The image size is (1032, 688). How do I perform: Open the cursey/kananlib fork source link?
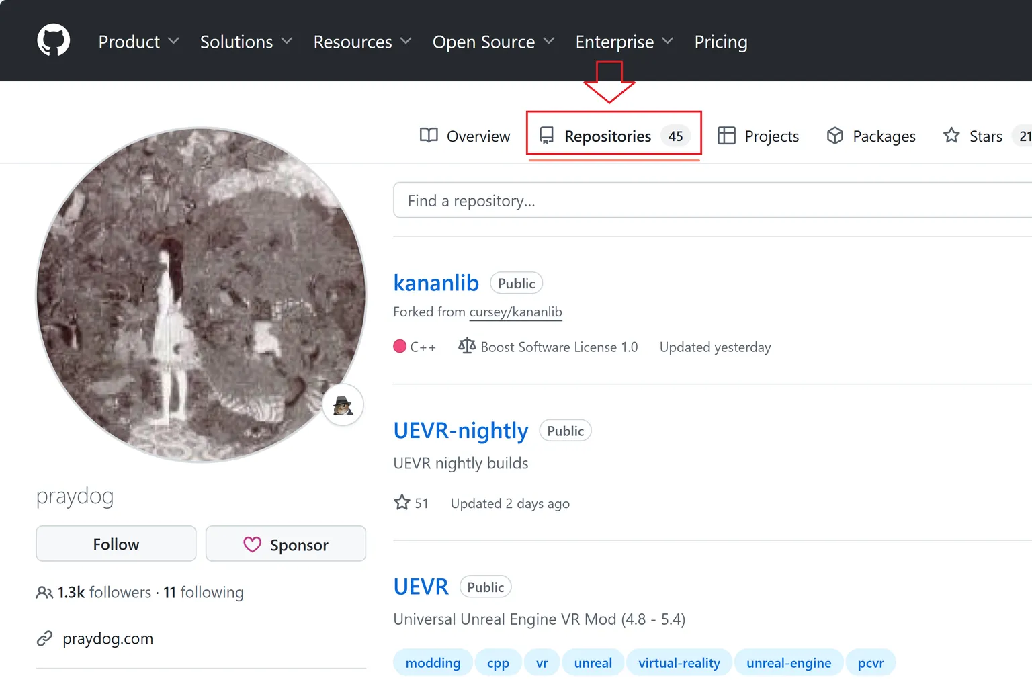pyautogui.click(x=515, y=312)
